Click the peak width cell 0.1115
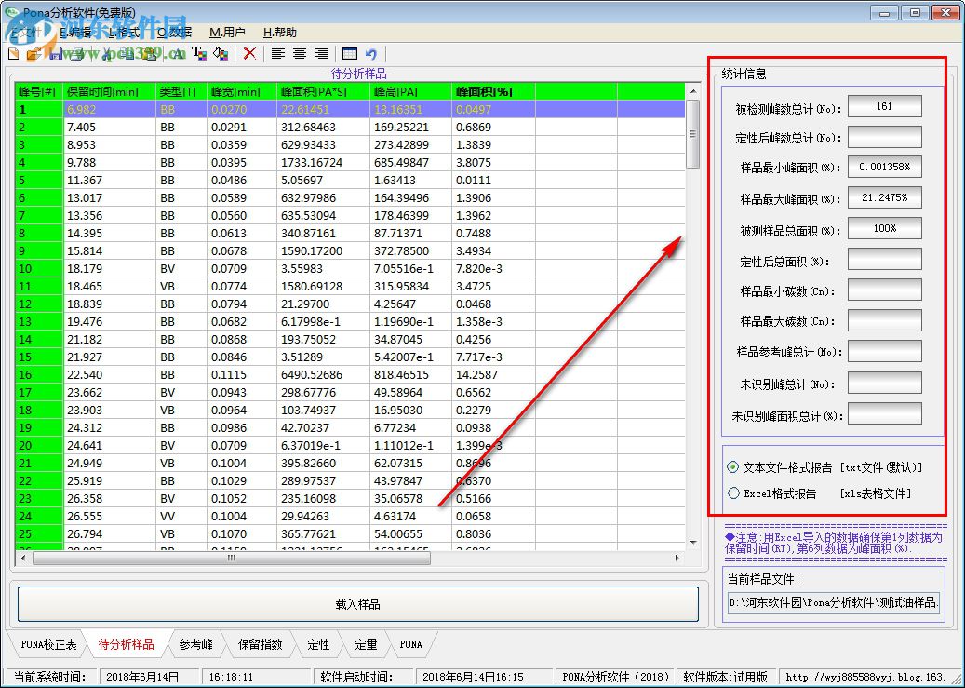This screenshot has width=965, height=688. click(x=241, y=374)
